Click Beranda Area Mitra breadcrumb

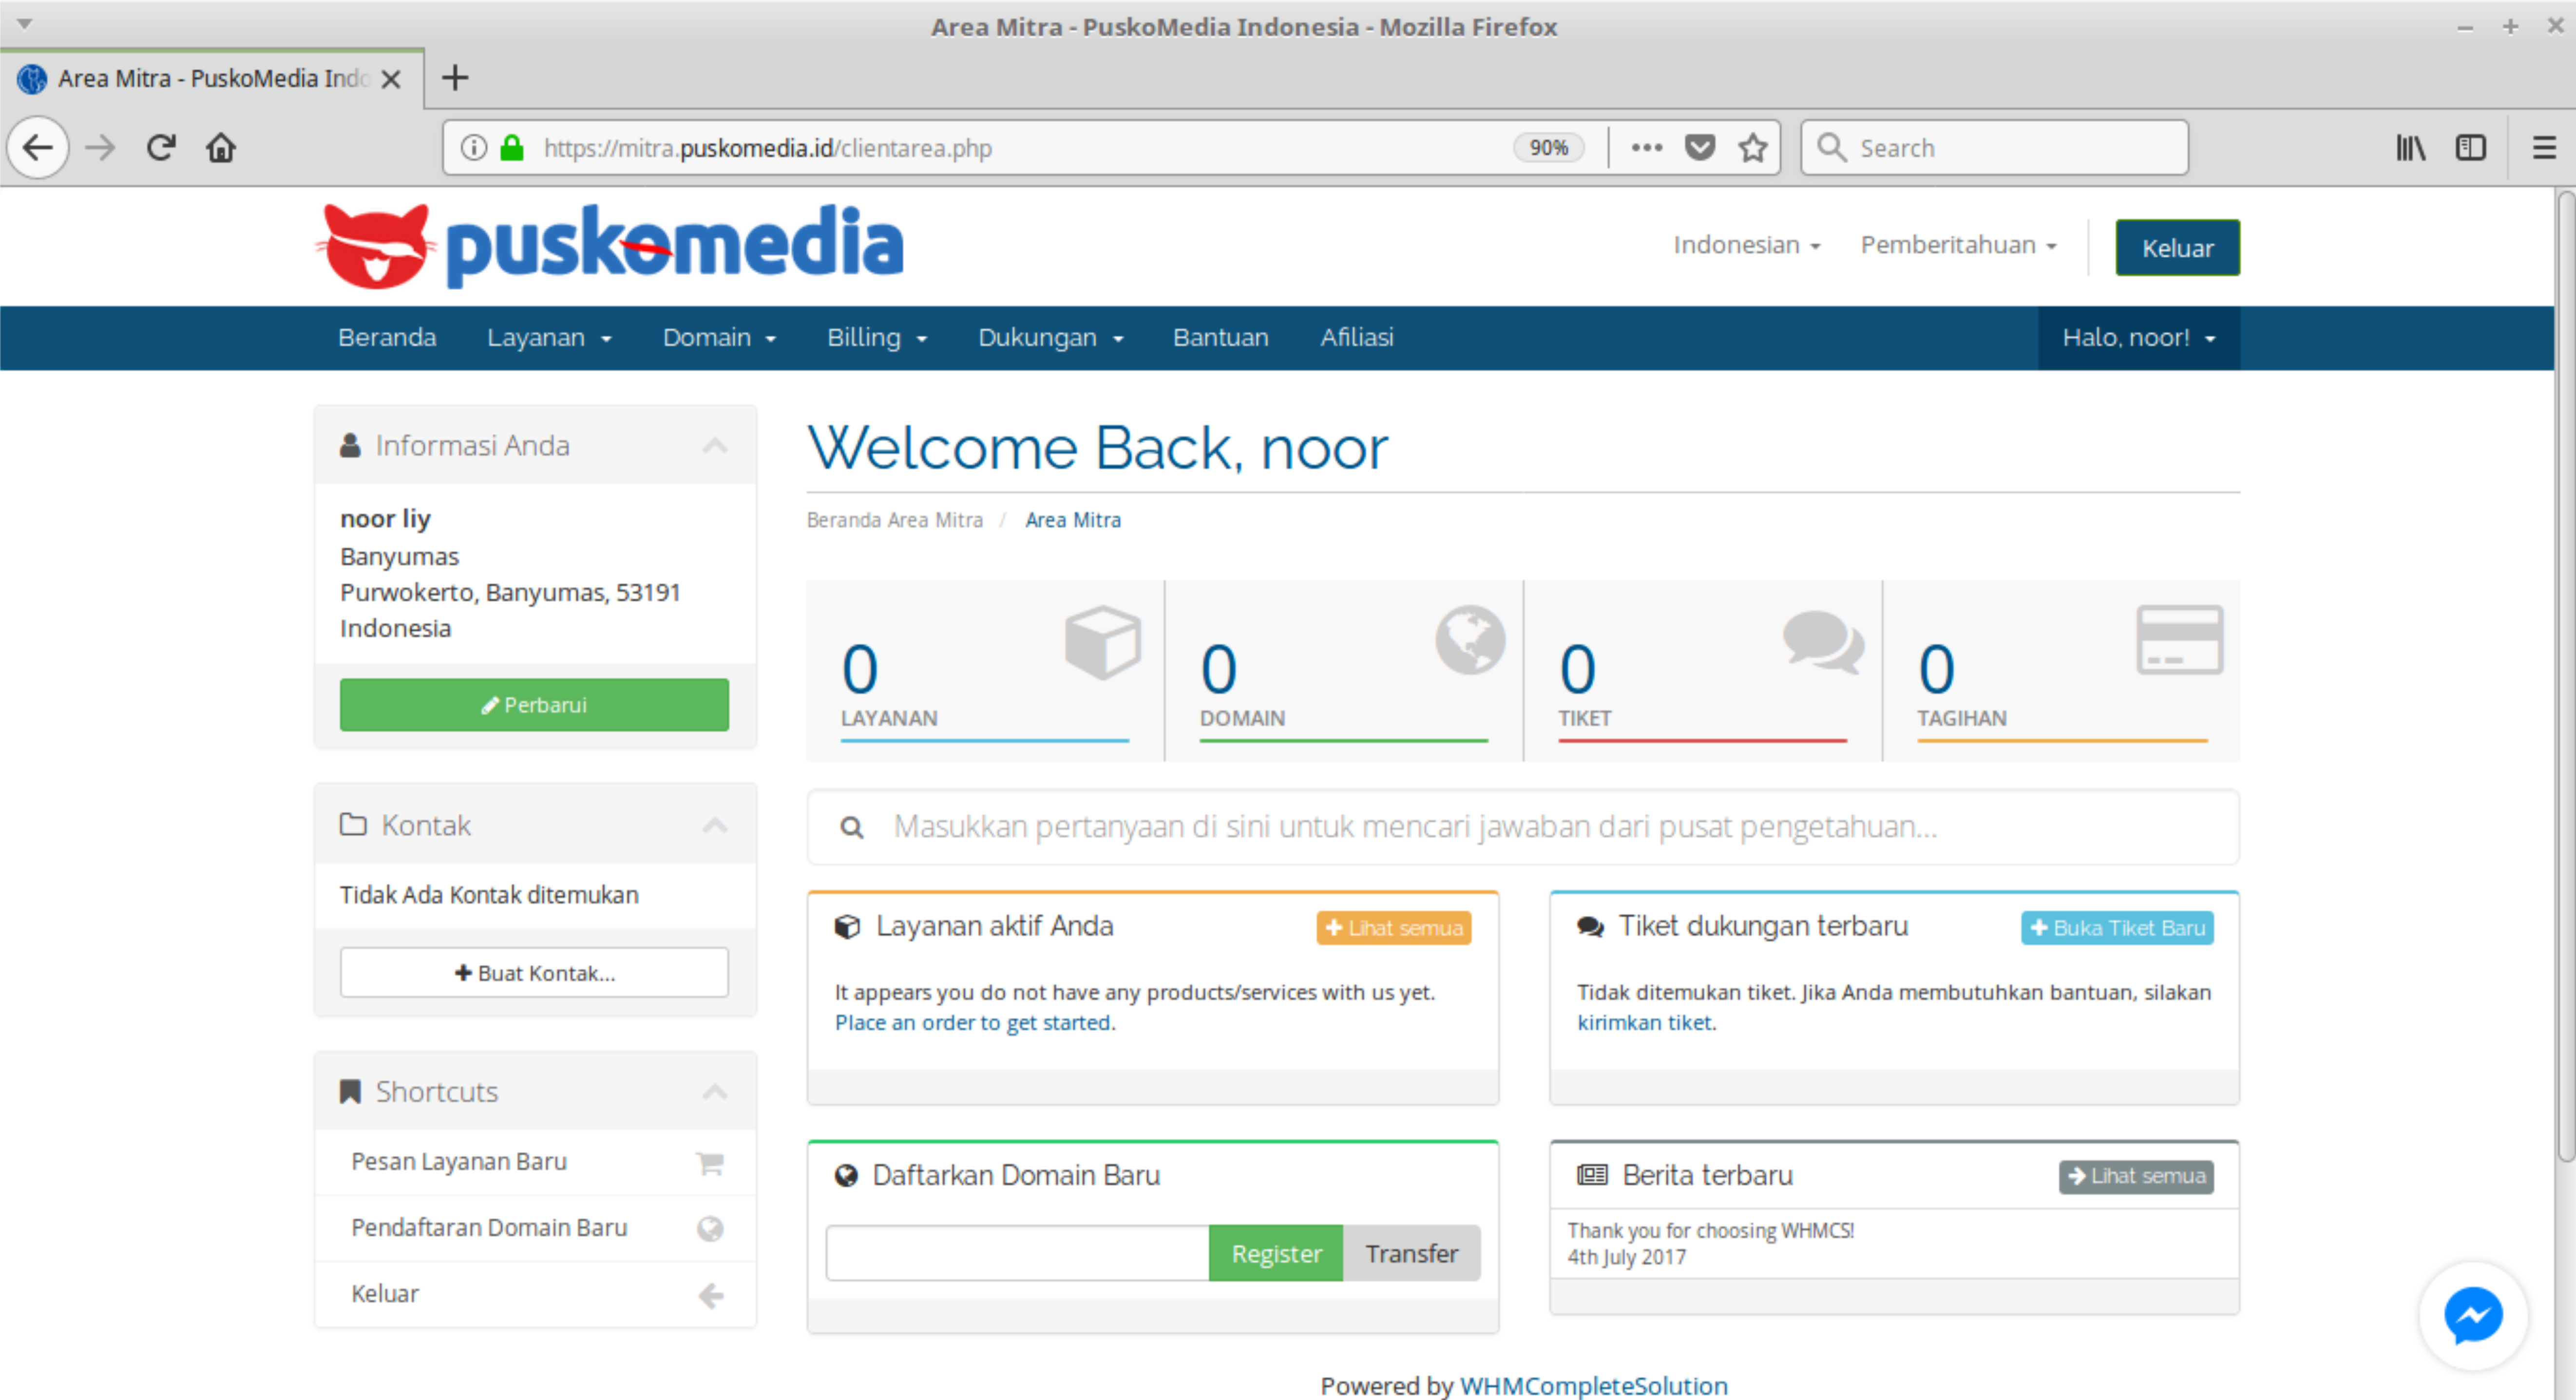coord(895,521)
